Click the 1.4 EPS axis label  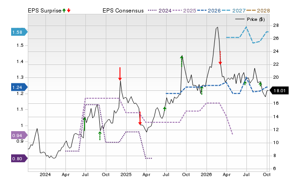(x=20, y=62)
